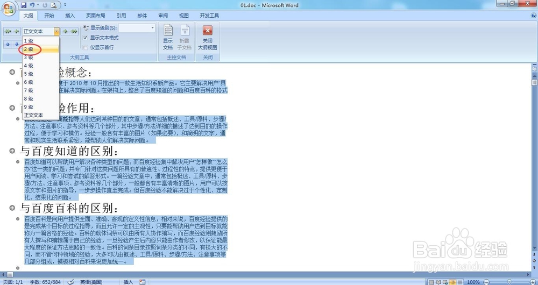Open print preview from quick access toolbar

click(x=53, y=5)
